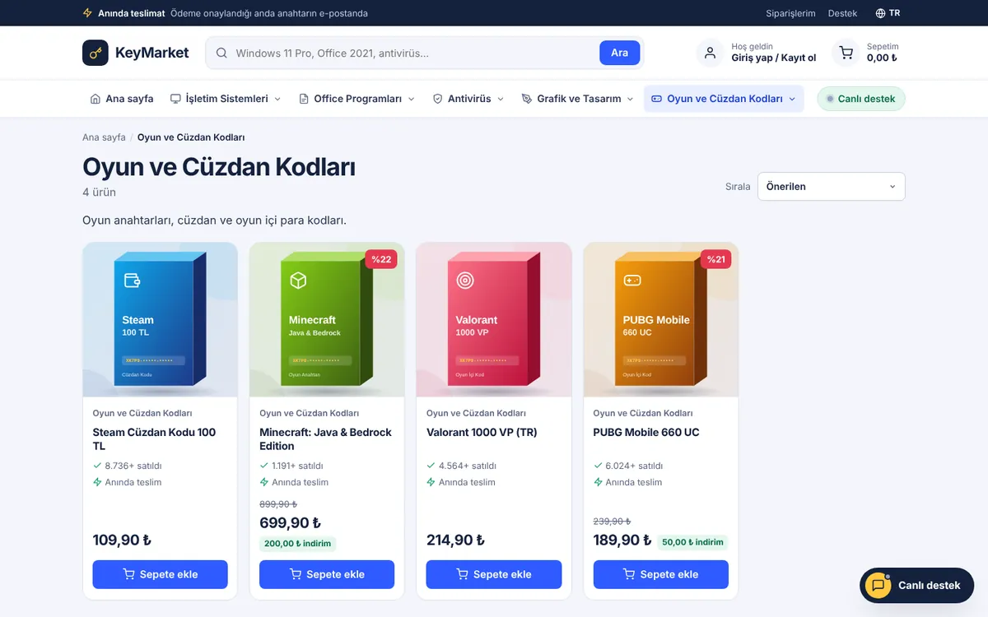
Task: Go to Ana sayfa in navigation bar
Action: click(122, 99)
